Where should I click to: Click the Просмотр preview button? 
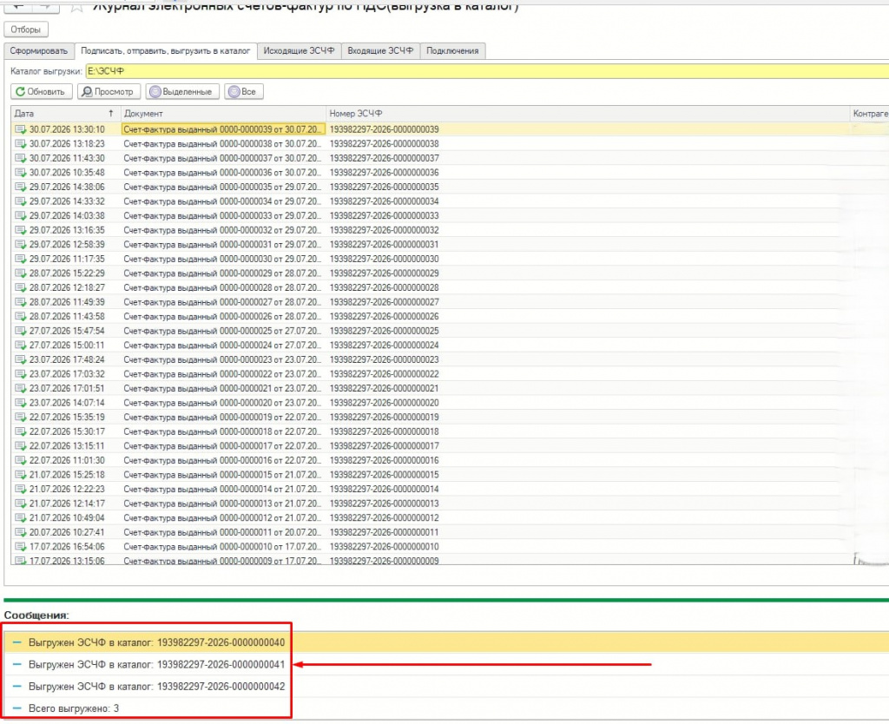[x=109, y=92]
